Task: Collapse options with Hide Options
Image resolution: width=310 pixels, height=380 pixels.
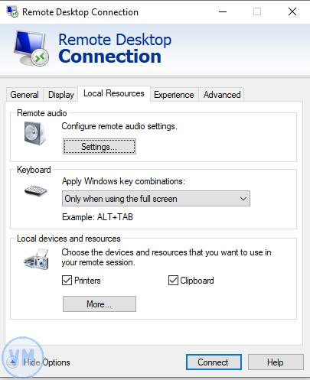Action: 47,362
